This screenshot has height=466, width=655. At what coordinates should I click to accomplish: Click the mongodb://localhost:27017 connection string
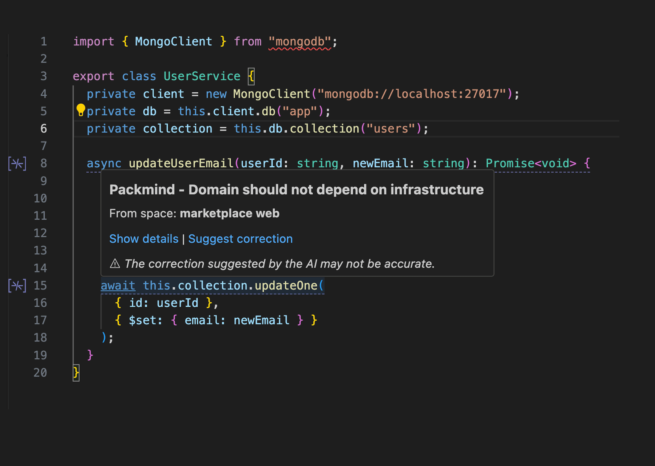[x=412, y=94]
